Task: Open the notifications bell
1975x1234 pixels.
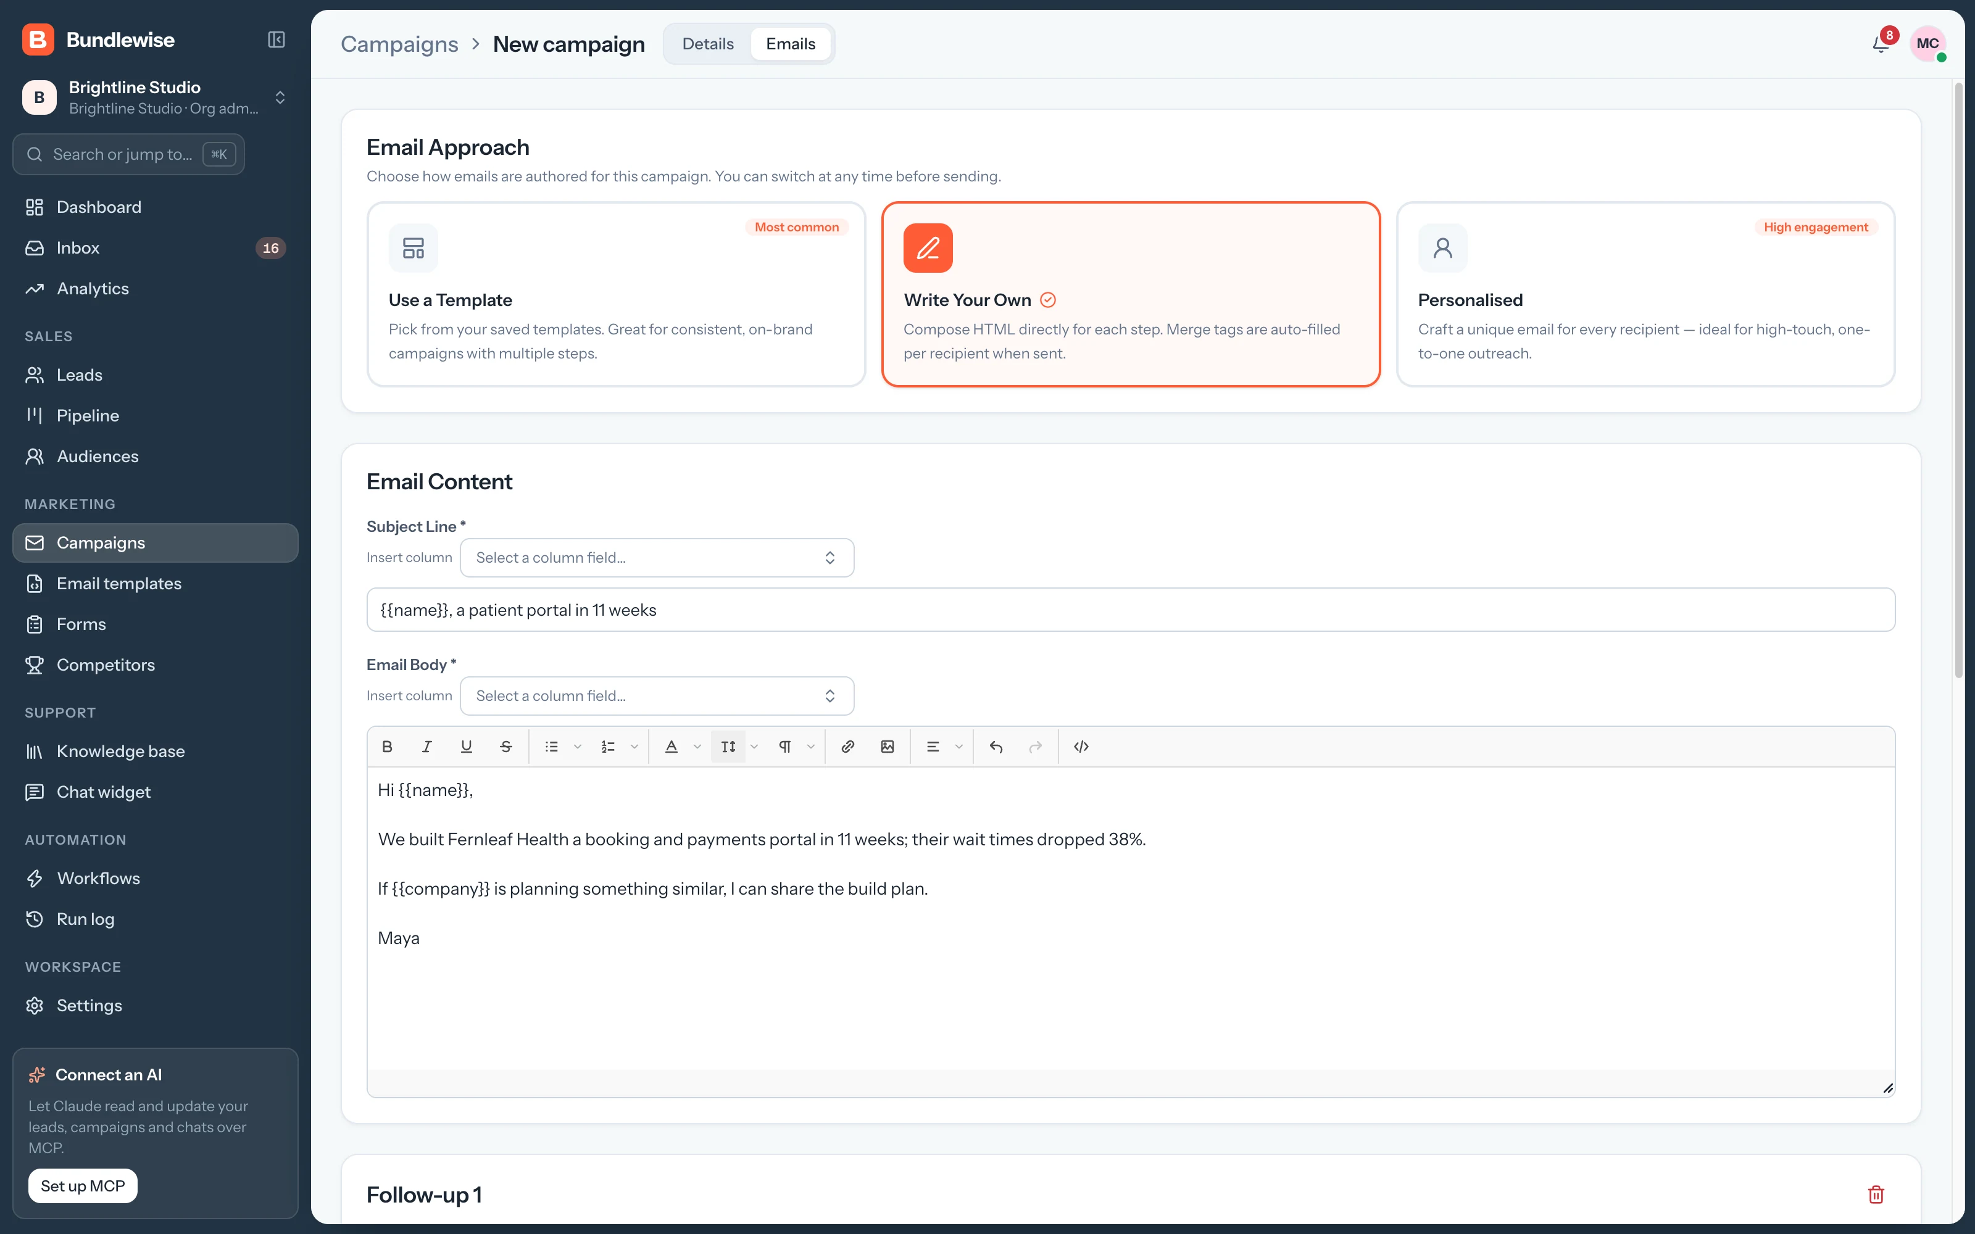Action: 1881,43
